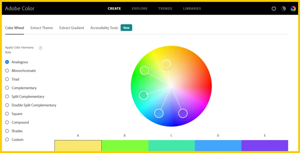Switch to the Extract Theme tab
The height and width of the screenshot is (153, 300).
(x=42, y=28)
